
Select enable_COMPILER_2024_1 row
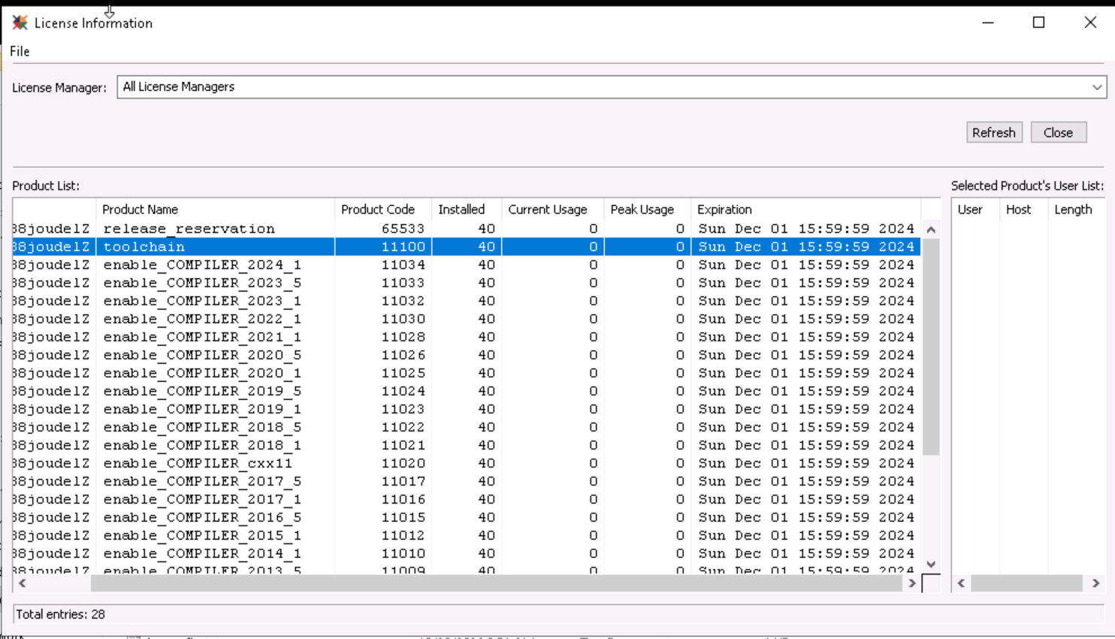click(467, 265)
